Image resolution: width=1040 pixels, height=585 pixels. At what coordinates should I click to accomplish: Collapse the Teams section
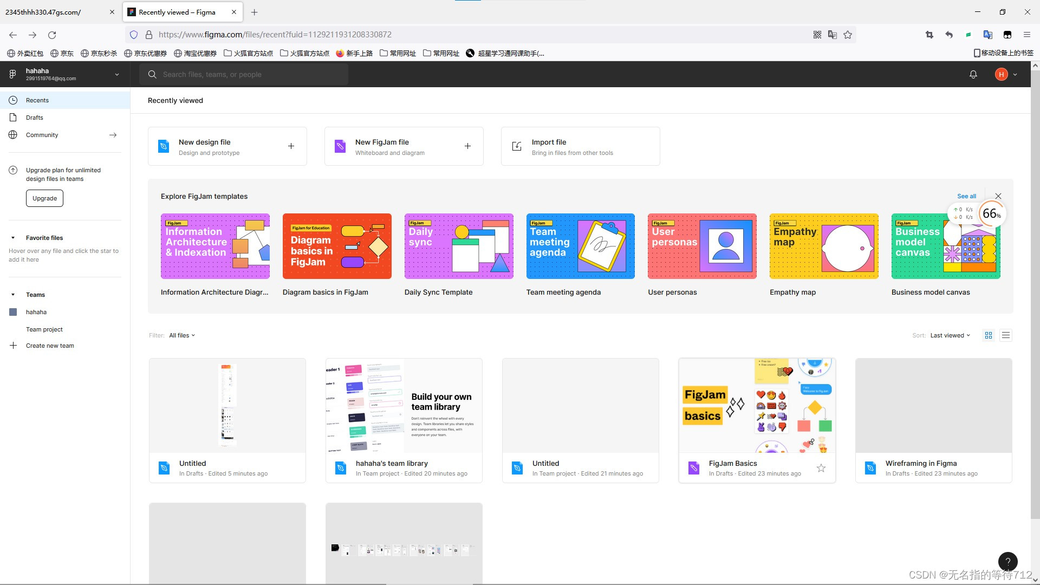coord(13,295)
